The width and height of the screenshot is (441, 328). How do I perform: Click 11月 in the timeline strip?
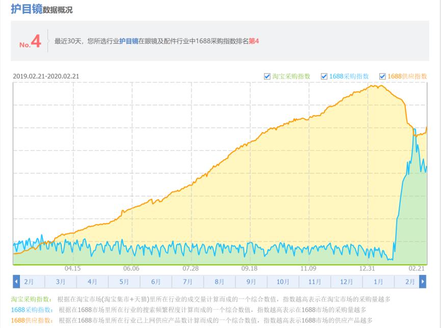click(315, 282)
